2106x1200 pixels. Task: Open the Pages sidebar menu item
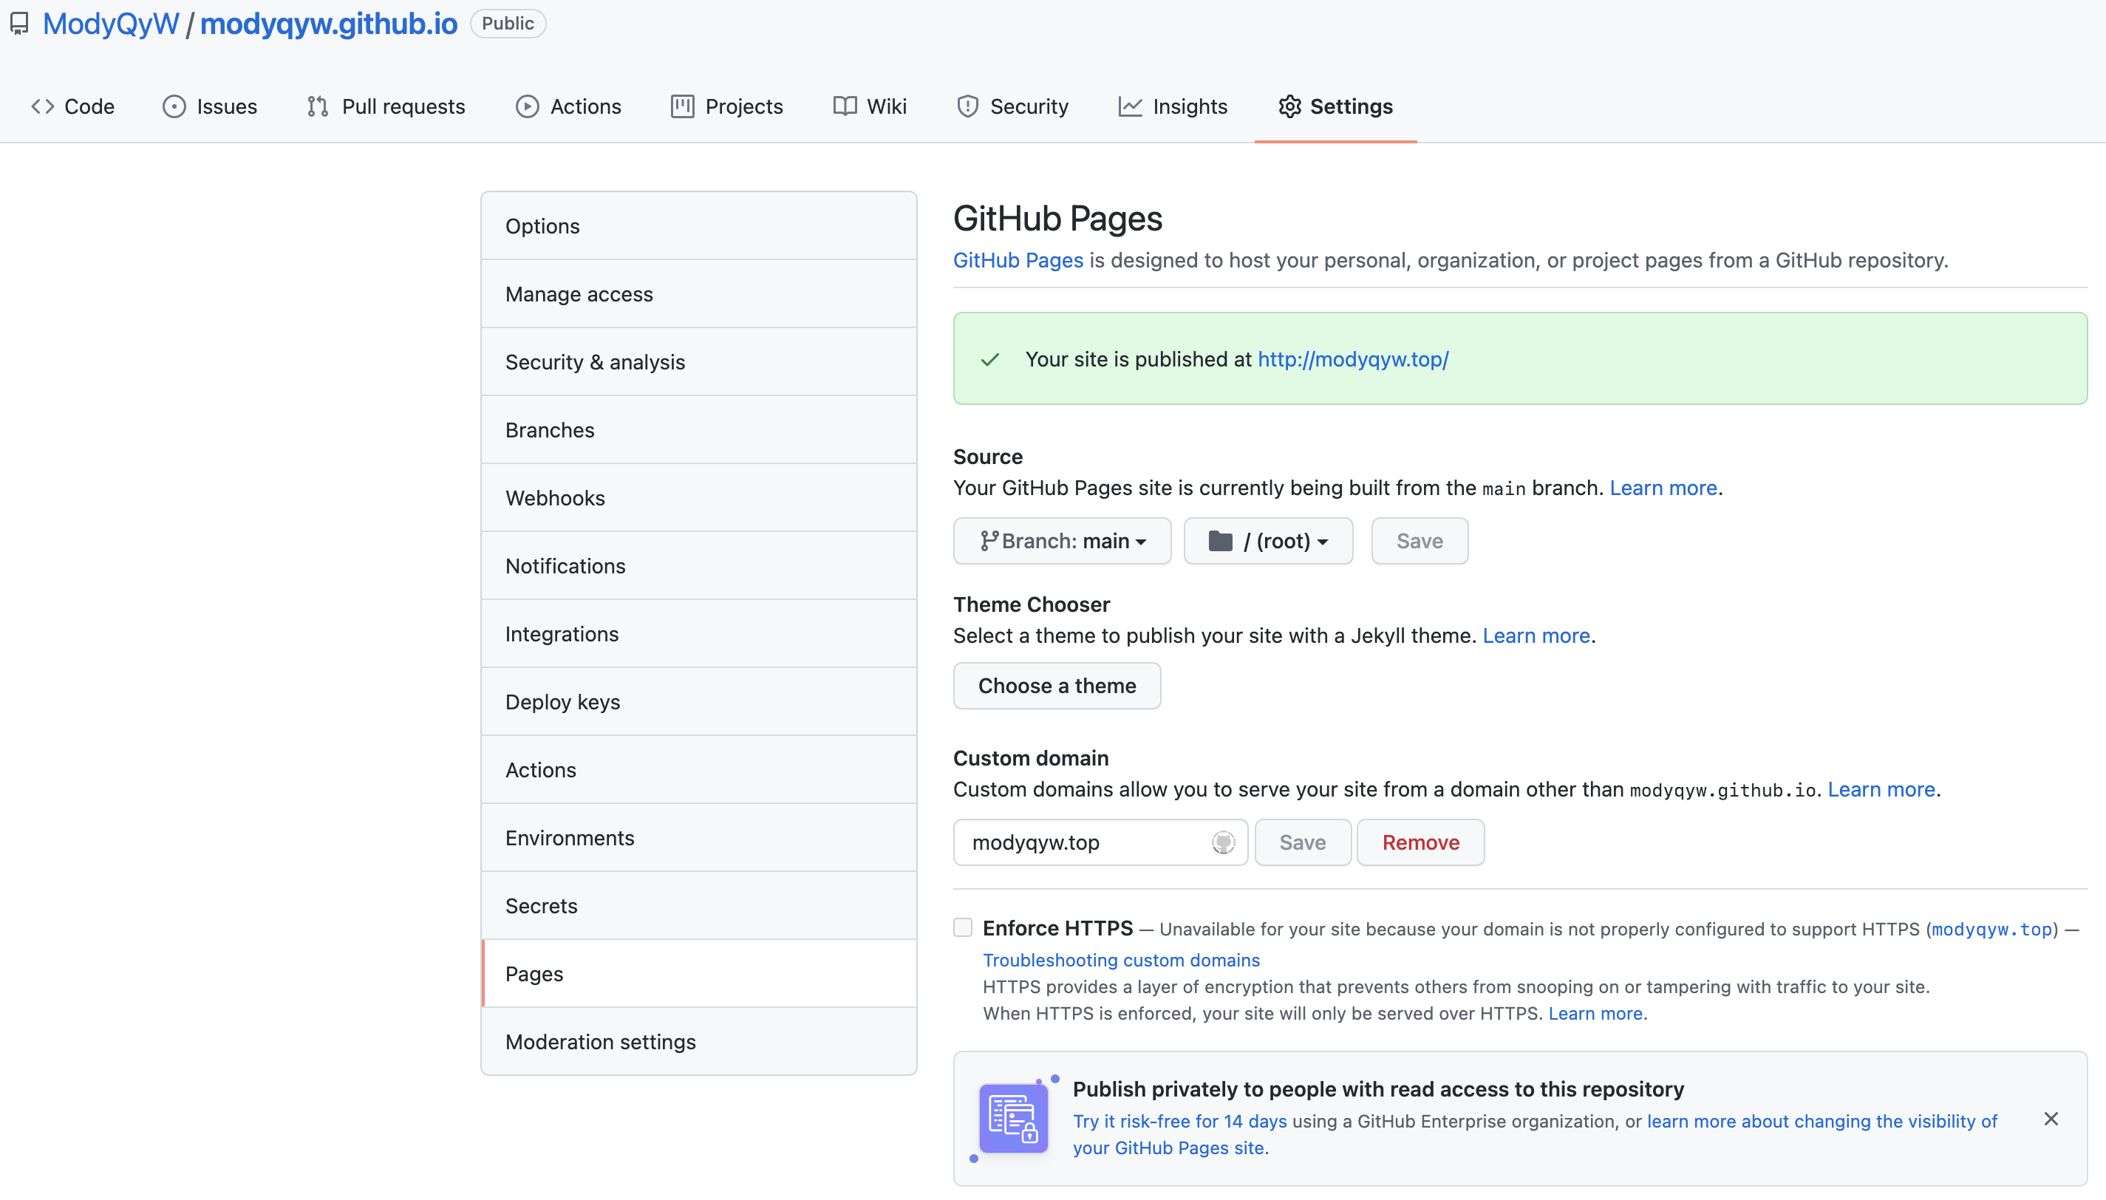(700, 973)
